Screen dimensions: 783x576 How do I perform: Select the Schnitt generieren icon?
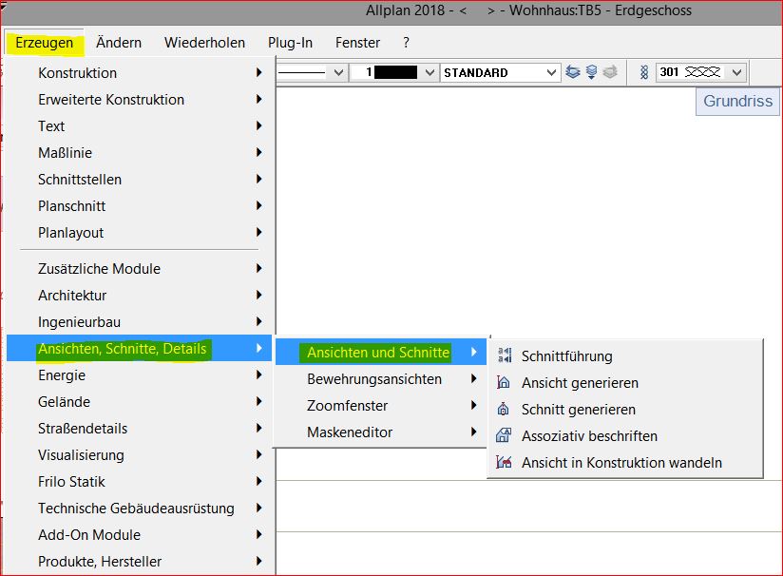click(x=505, y=410)
